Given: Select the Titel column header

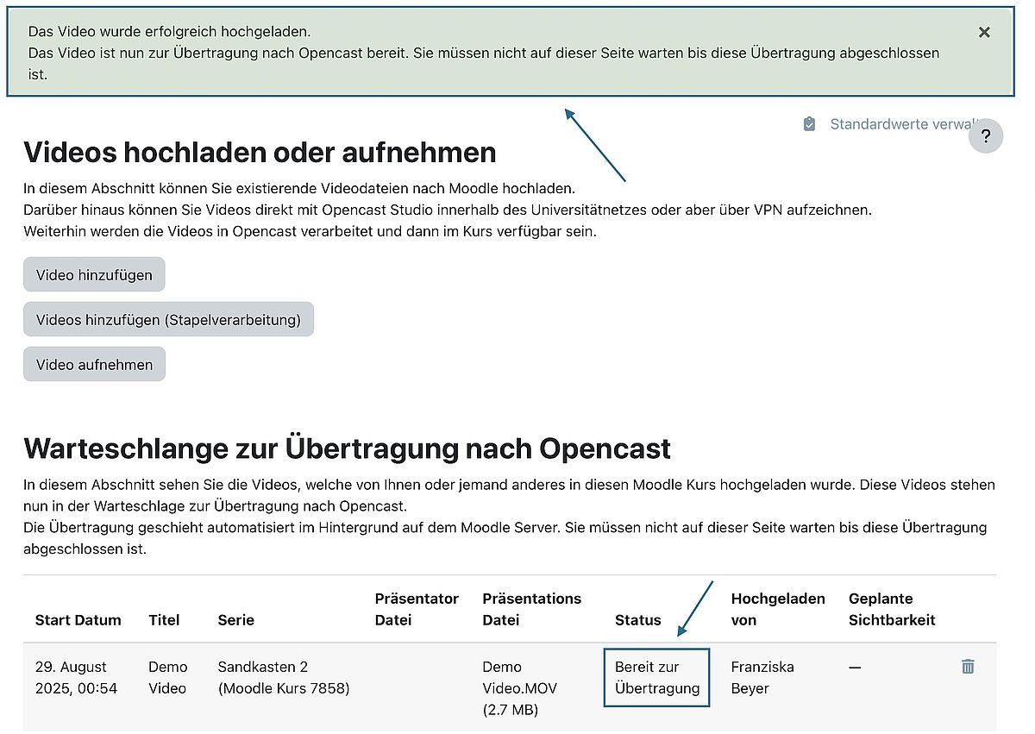Looking at the screenshot, I should click(x=164, y=620).
